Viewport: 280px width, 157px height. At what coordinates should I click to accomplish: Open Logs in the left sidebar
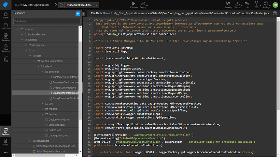point(5,142)
